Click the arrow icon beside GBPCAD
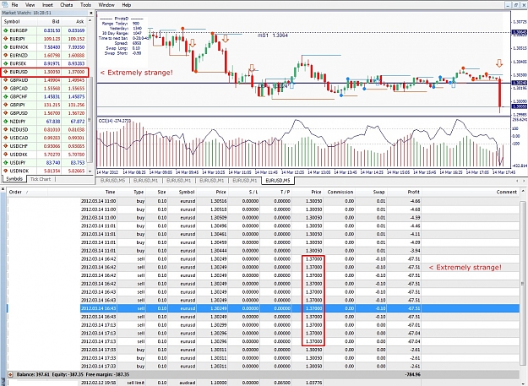 (x=5, y=88)
